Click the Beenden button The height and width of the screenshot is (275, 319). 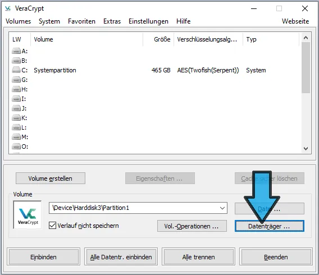[276, 257]
